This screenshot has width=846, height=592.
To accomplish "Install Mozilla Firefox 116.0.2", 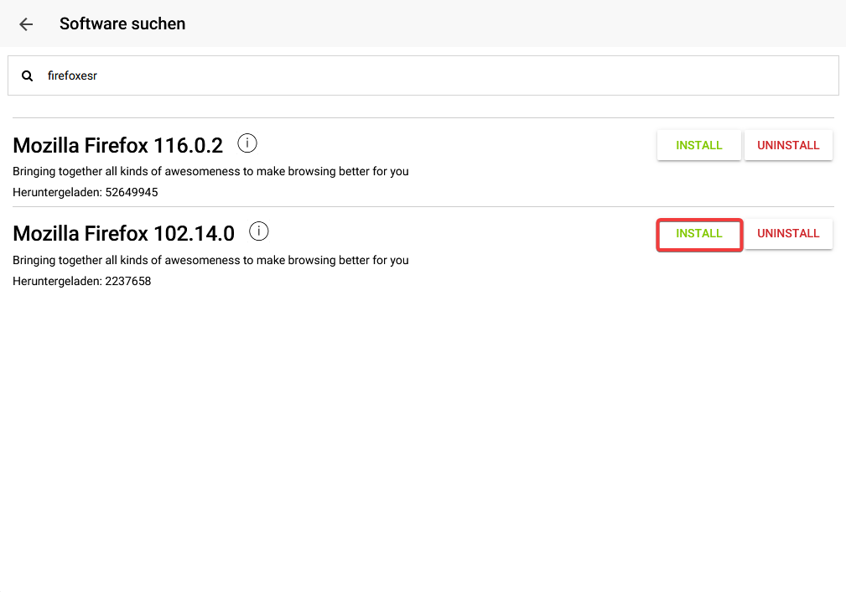I will (x=698, y=145).
